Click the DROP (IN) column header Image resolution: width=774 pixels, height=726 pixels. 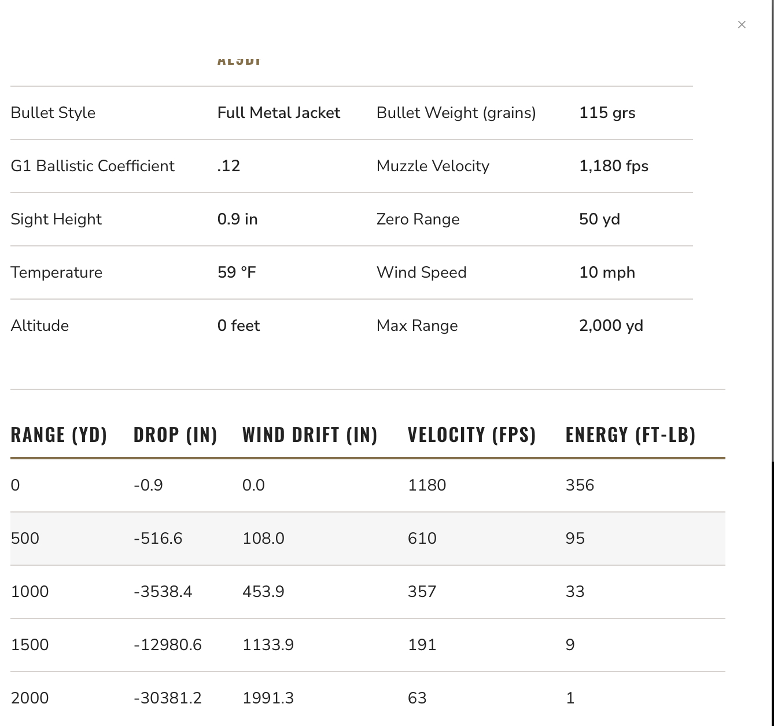[x=175, y=434]
